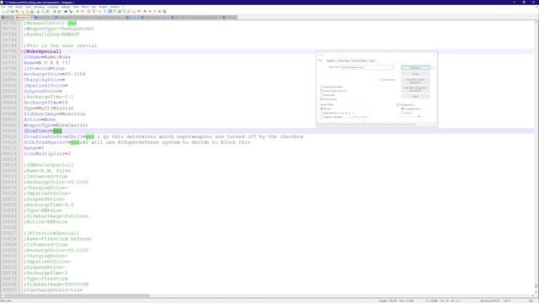This screenshot has width=539, height=303.
Task: Open the Find what history dropdown
Action: tap(392, 67)
